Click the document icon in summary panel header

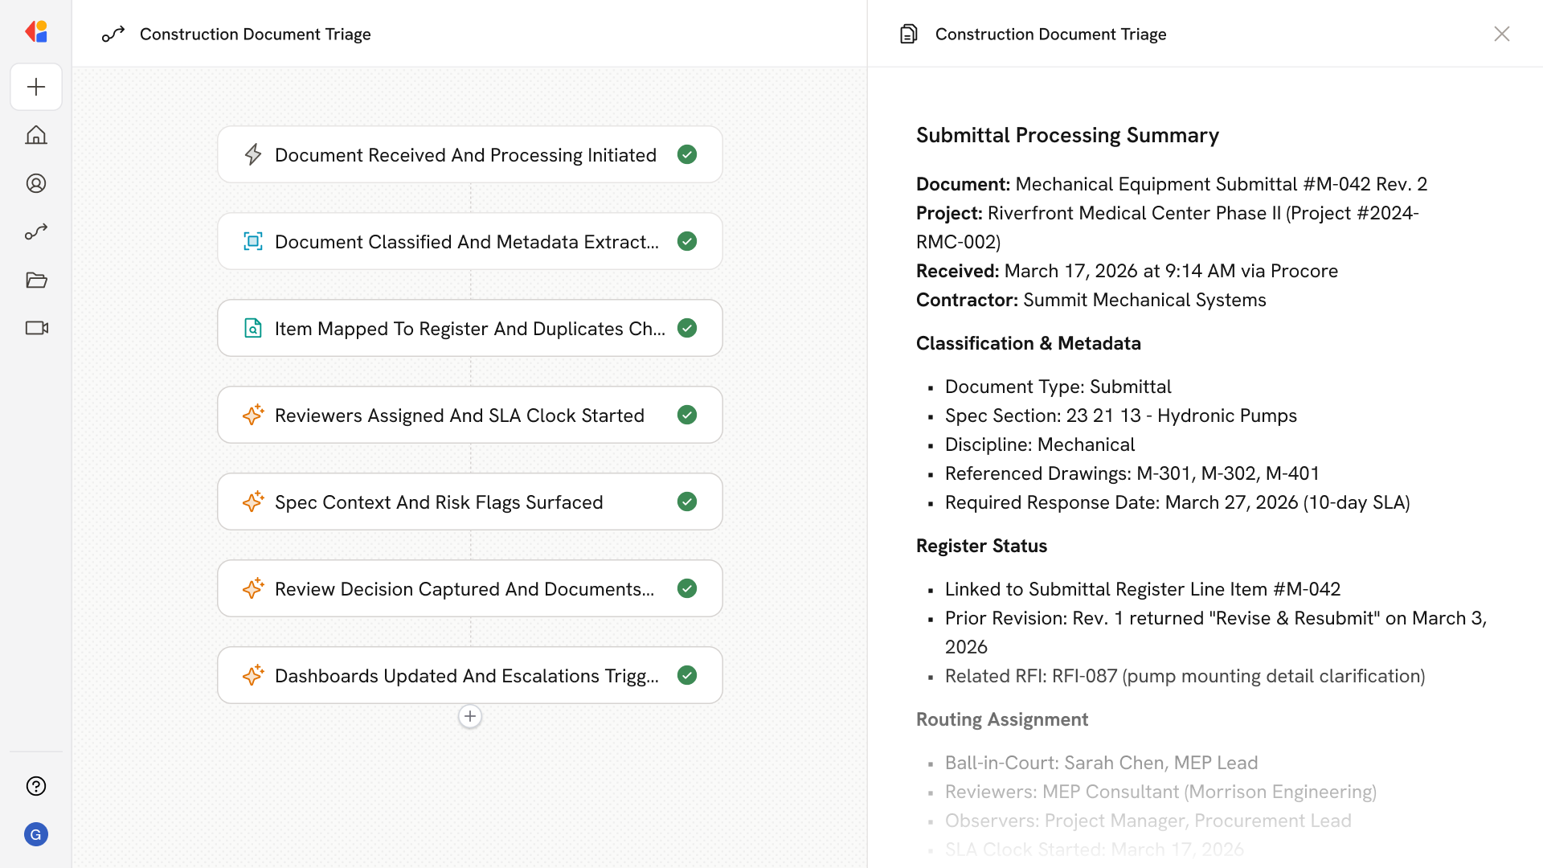pos(908,34)
